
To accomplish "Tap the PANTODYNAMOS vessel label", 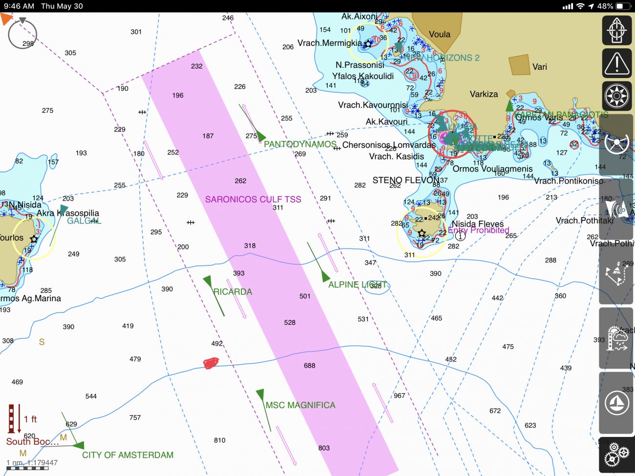I will 300,145.
